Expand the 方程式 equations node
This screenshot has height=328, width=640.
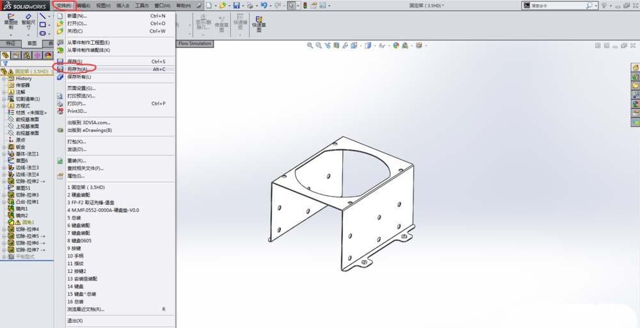coord(4,106)
